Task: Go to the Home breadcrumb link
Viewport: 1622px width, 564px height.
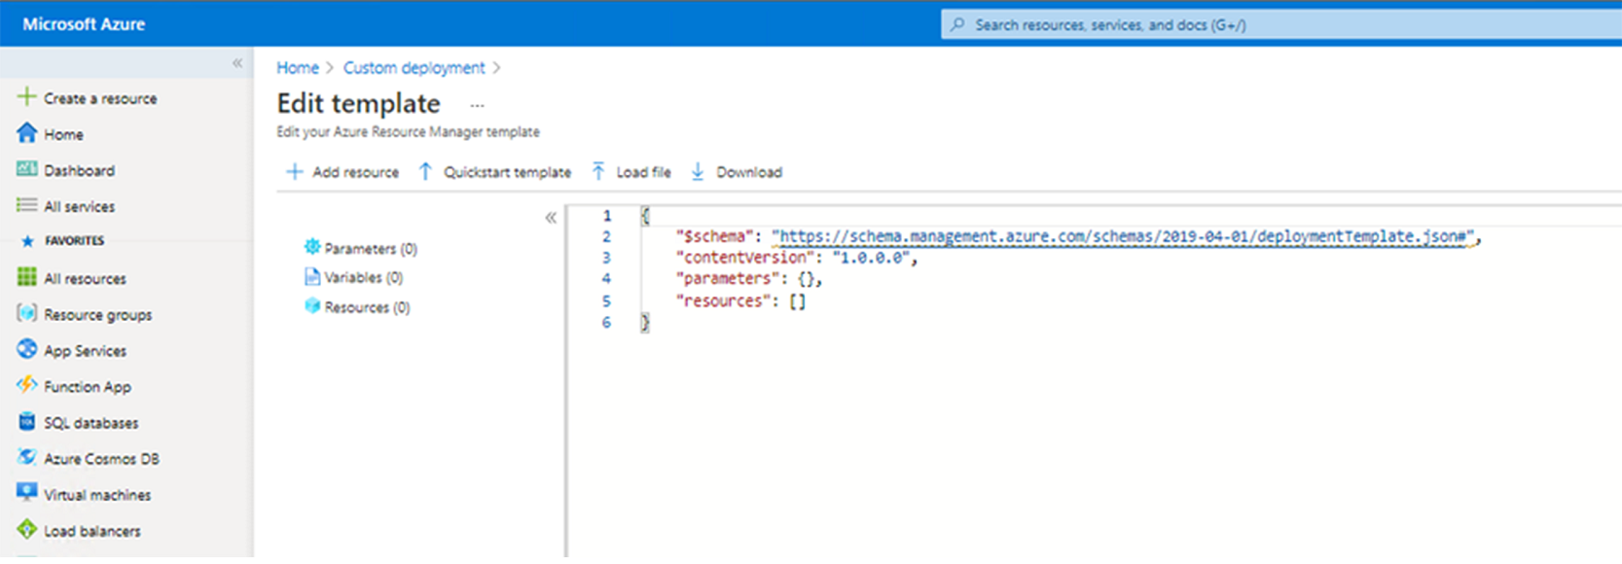Action: [298, 68]
